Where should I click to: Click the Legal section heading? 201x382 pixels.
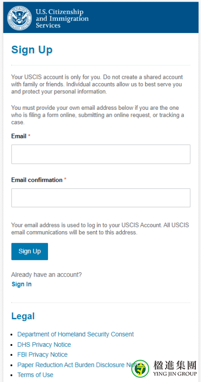pyautogui.click(x=23, y=316)
